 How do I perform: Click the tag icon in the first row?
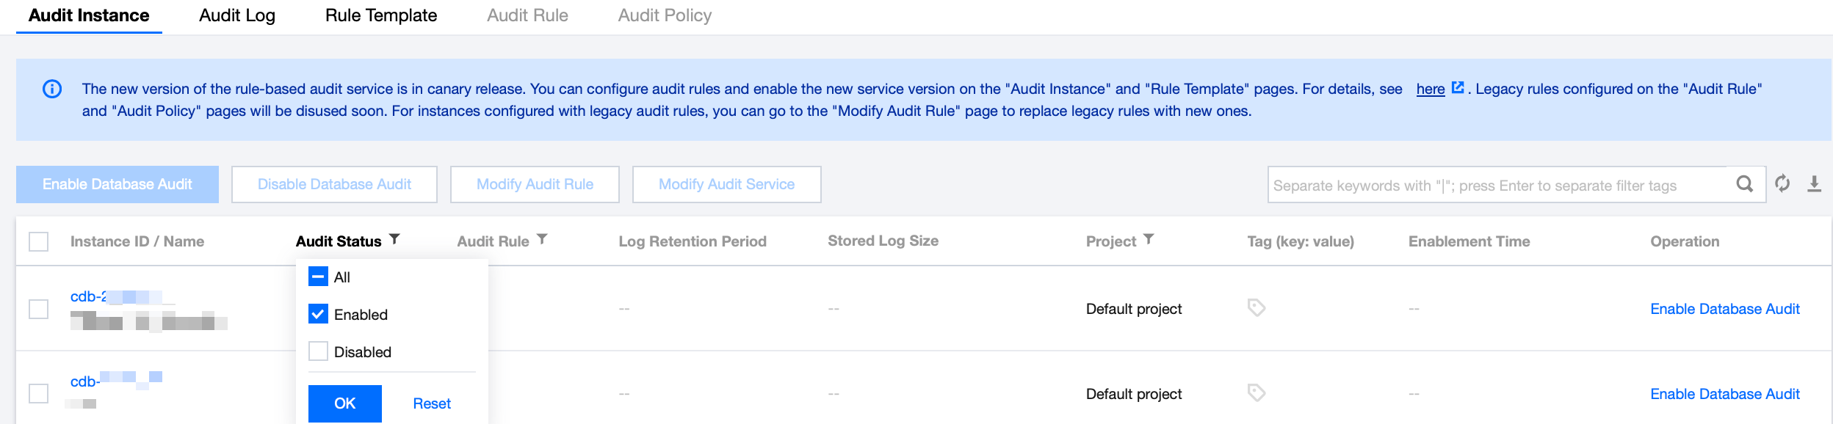click(1256, 308)
